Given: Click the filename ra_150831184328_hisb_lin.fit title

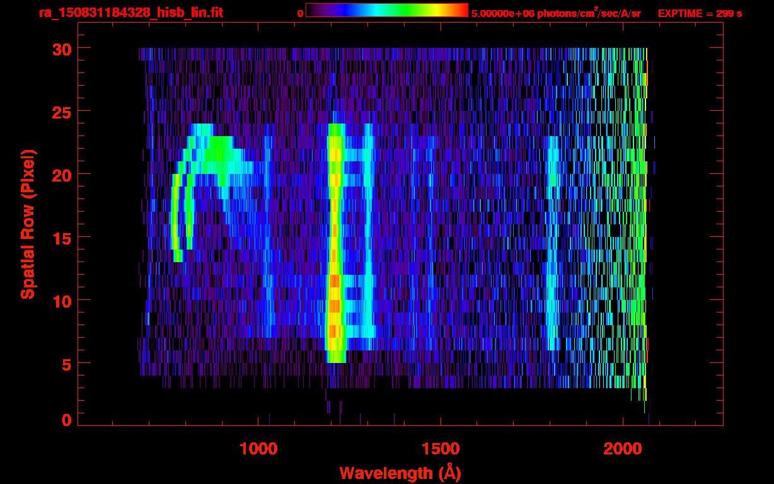Looking at the screenshot, I should click(130, 13).
